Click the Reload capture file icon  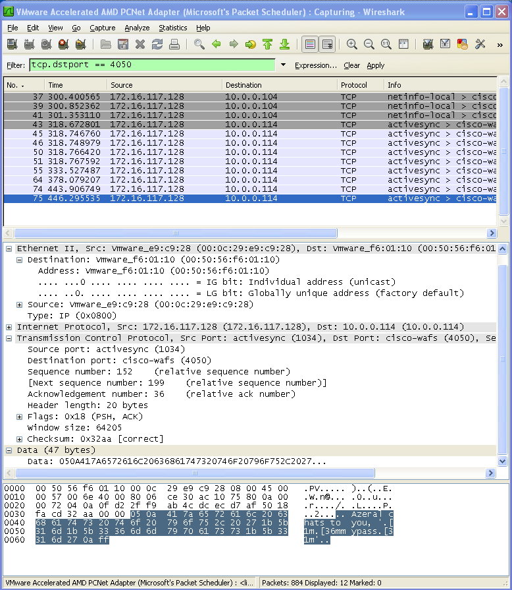coord(157,44)
